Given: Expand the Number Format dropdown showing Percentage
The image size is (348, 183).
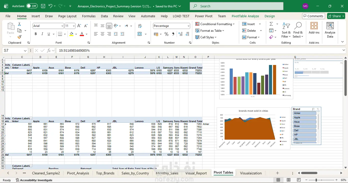Looking at the screenshot, I should pos(188,26).
